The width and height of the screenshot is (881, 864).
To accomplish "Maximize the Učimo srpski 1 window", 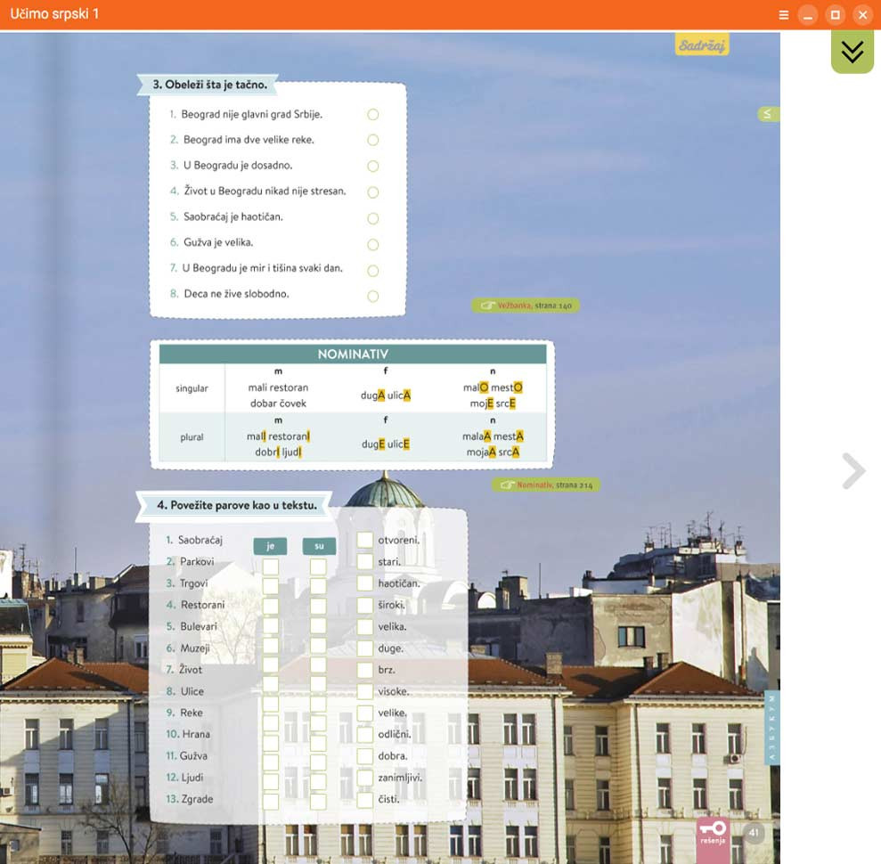I will tap(835, 15).
